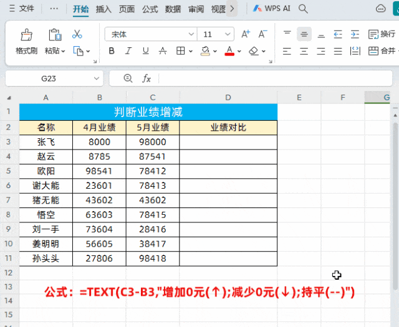
Task: Apply the red font color
Action: pyautogui.click(x=229, y=51)
